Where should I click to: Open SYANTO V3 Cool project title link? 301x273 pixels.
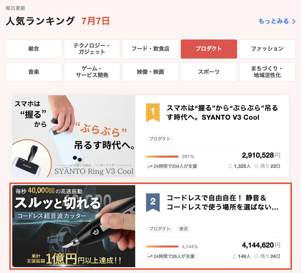pos(222,113)
